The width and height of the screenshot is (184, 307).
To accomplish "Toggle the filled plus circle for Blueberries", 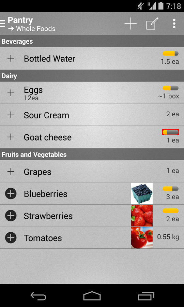I will click(11, 194).
